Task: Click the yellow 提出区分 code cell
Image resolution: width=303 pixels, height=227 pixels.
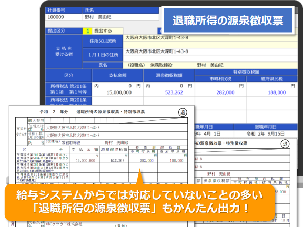Action: [87, 31]
